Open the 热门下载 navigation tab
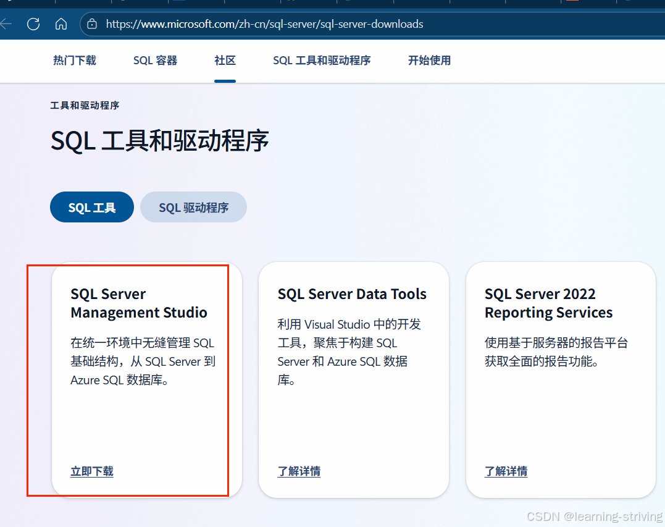 75,61
